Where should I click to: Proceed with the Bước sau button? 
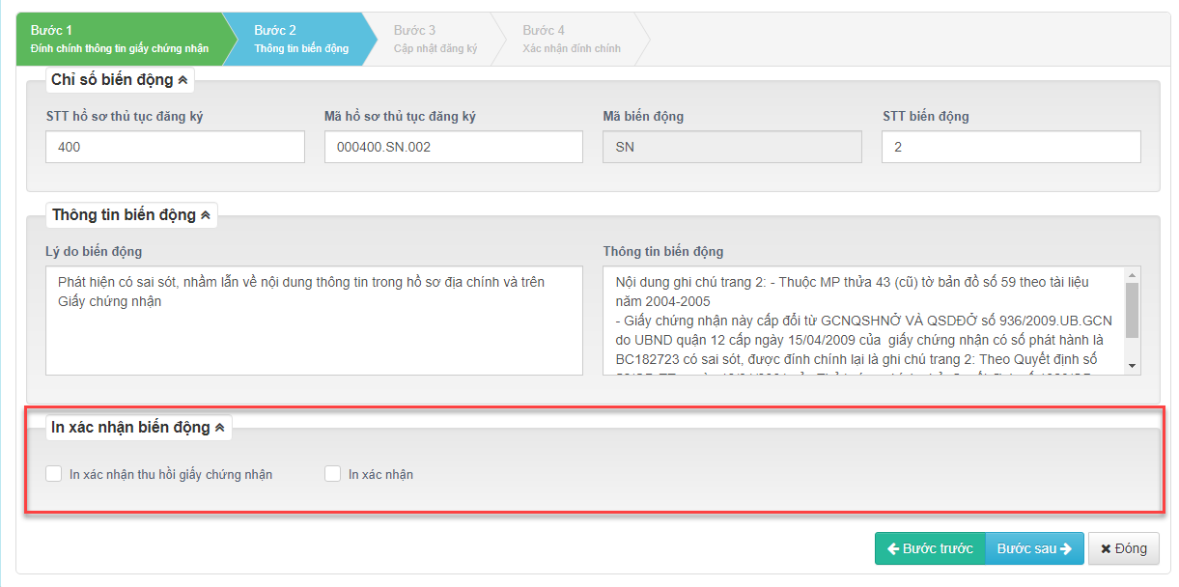click(1034, 548)
